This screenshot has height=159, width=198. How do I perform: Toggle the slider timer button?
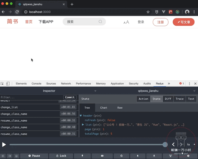click(122, 156)
